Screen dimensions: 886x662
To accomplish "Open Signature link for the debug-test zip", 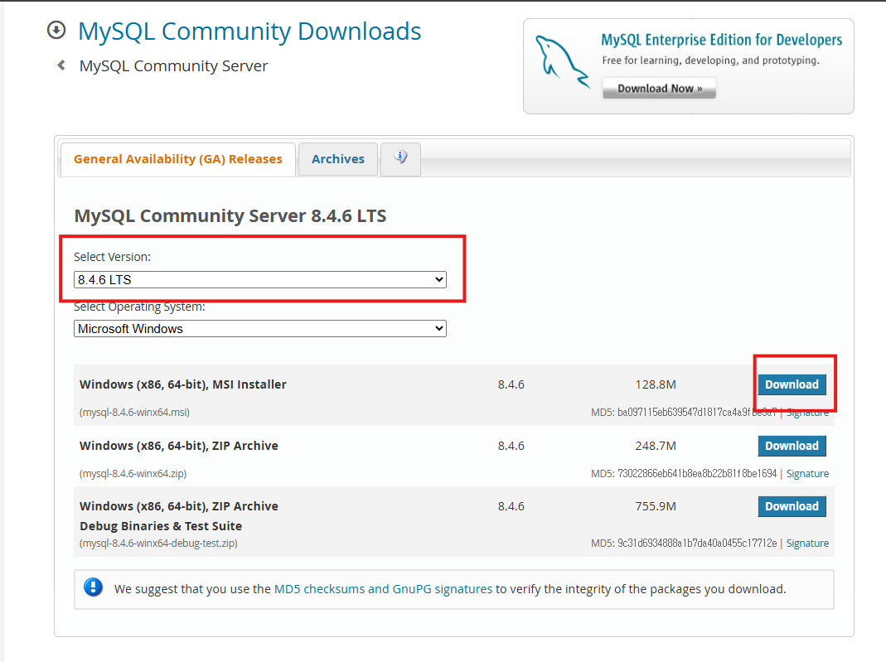I will (x=807, y=543).
